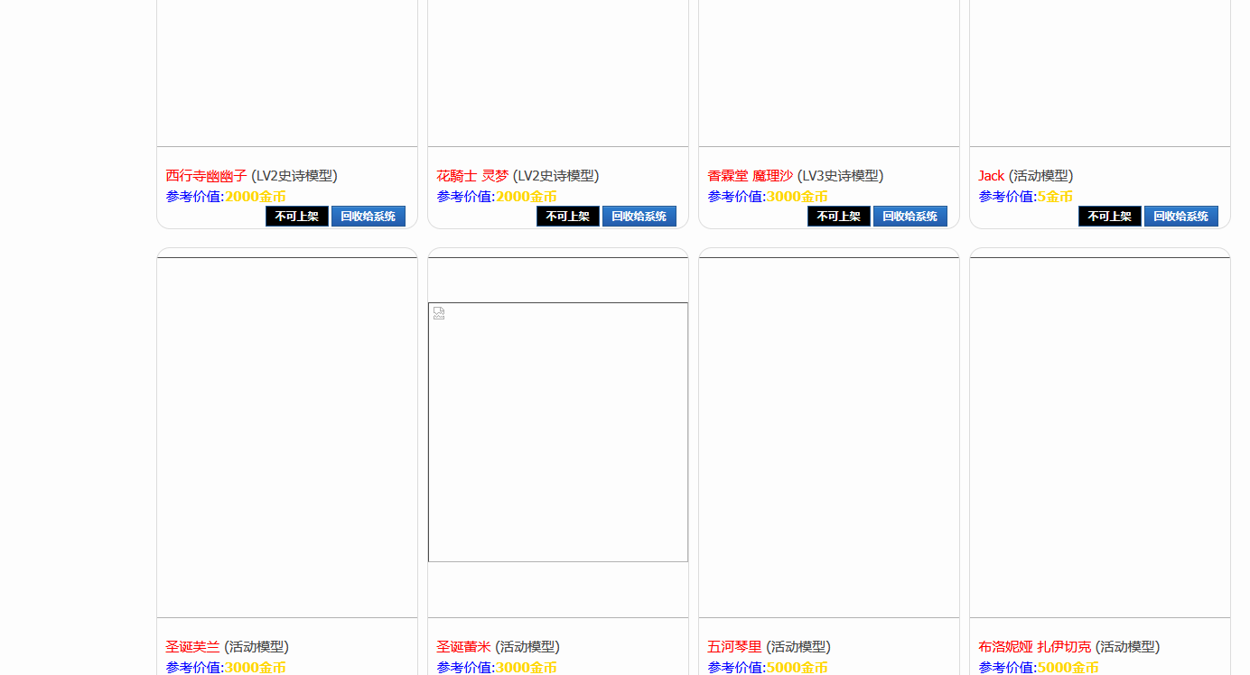The image size is (1250, 675).
Task: Select the 圣诞蕾米 name link
Action: (x=463, y=647)
